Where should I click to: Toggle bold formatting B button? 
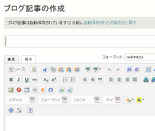11,80
